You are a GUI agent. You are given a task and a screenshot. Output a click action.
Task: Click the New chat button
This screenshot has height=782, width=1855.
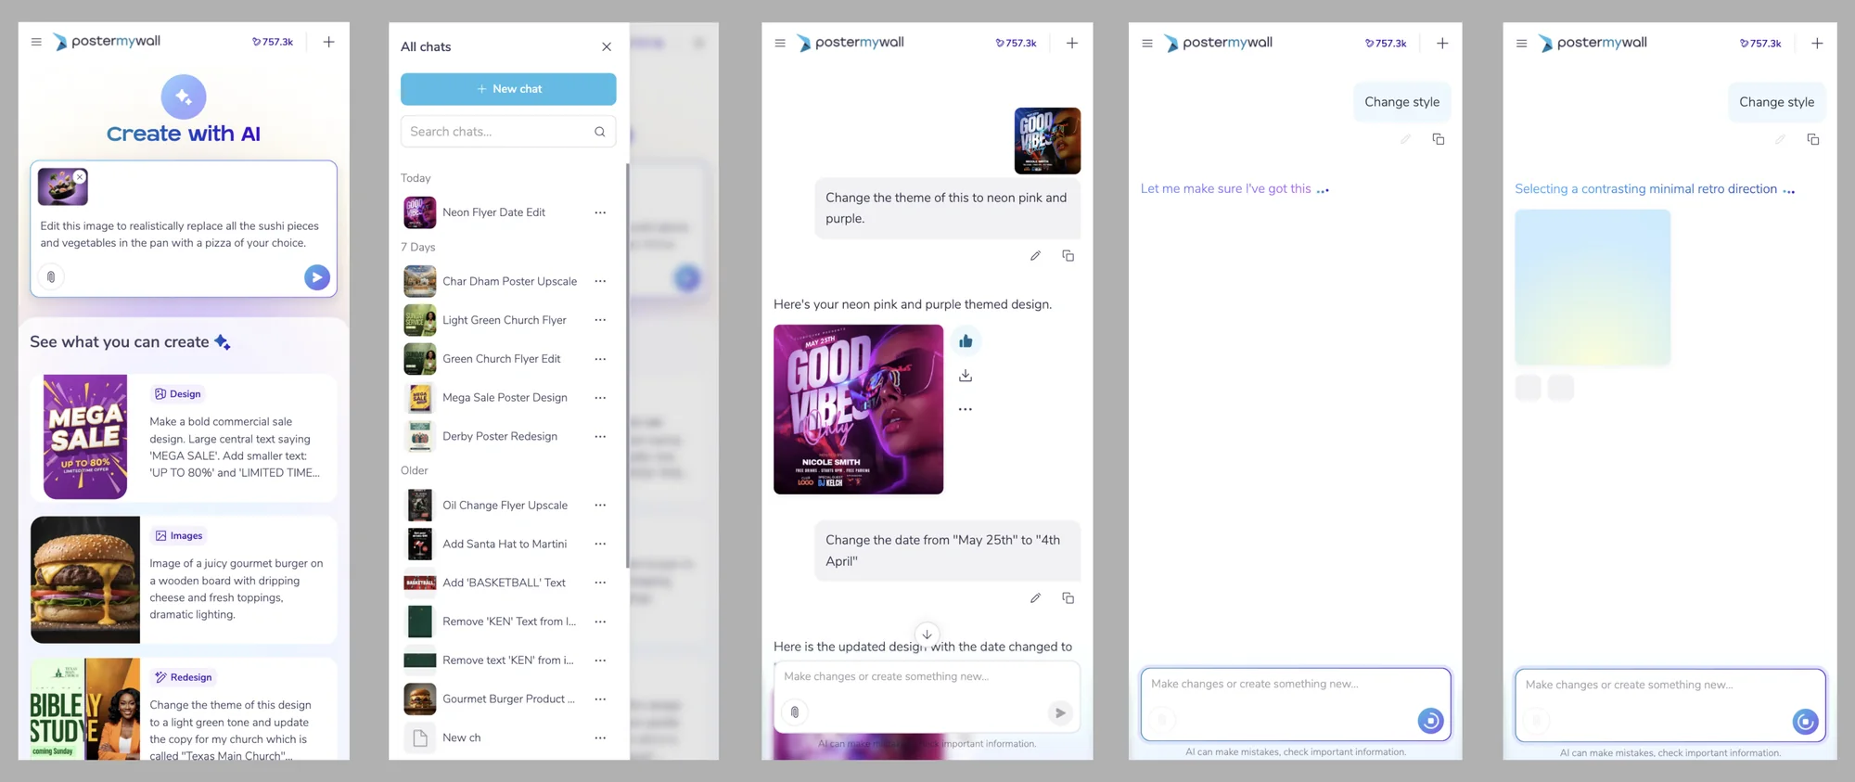[x=508, y=89]
